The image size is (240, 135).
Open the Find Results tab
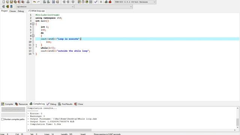[65, 104]
